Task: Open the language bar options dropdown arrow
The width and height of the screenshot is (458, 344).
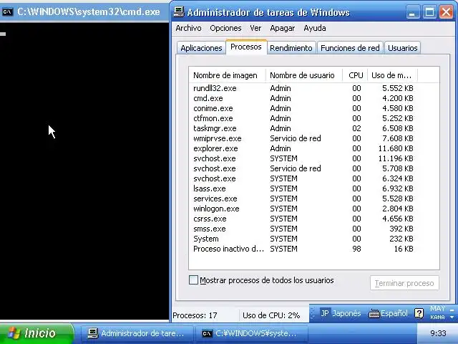Action: tap(452, 317)
